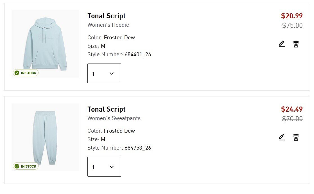
Task: Click style number 684401_26
Action: [x=138, y=55]
